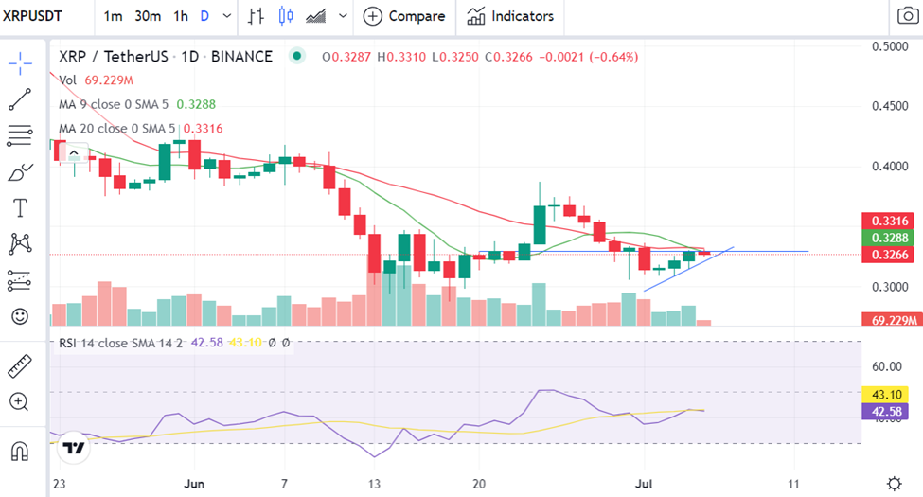Select the 1h timeframe

pyautogui.click(x=181, y=16)
